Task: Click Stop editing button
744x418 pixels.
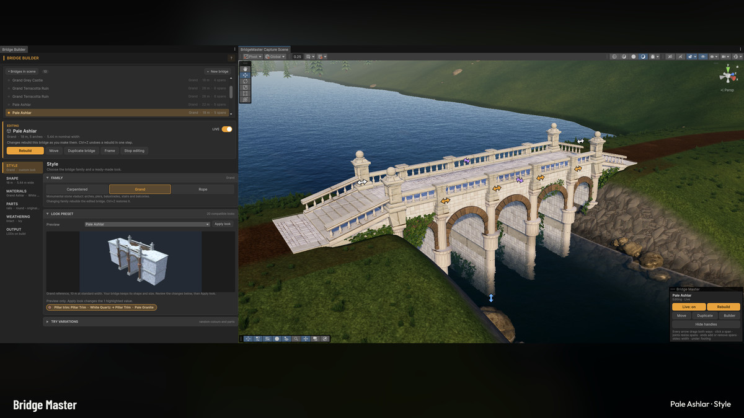Action: [134, 150]
